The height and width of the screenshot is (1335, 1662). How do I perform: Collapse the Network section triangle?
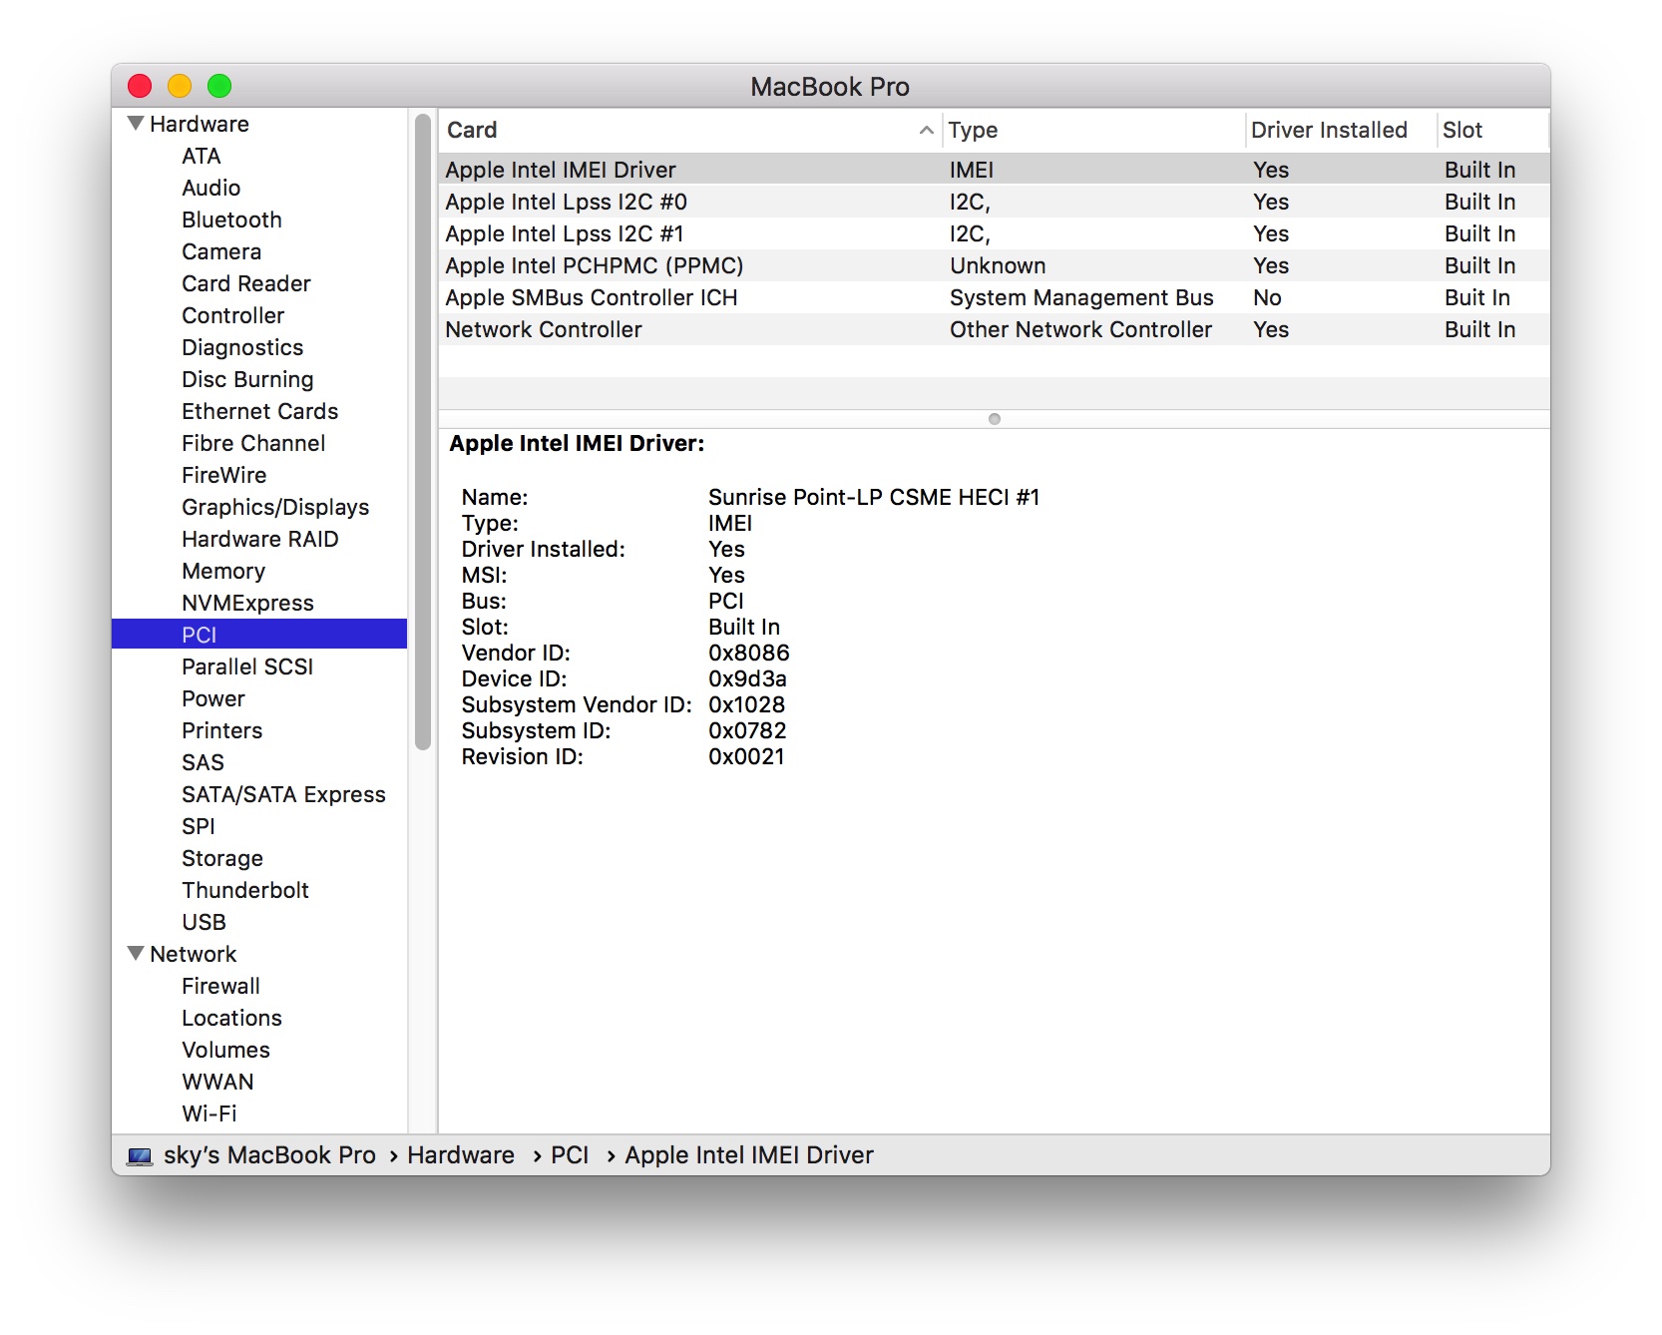[136, 954]
